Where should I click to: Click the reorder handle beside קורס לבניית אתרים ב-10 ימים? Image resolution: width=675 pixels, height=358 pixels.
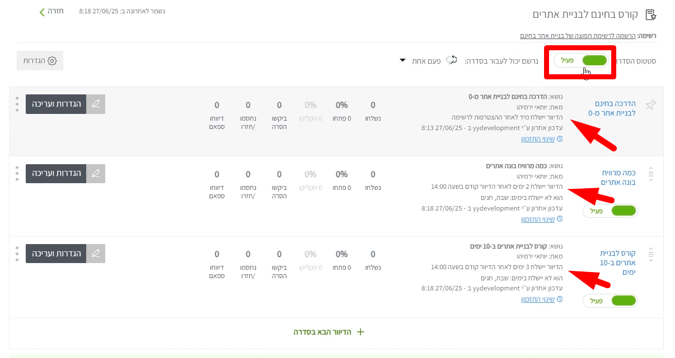pos(650,254)
